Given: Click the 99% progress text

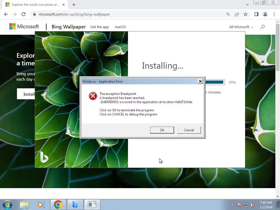Looking at the screenshot, I should [232, 82].
